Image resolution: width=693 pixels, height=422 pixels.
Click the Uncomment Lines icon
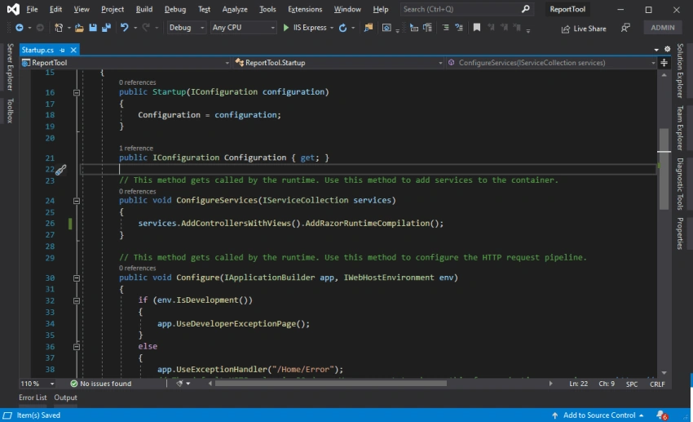[x=459, y=28]
